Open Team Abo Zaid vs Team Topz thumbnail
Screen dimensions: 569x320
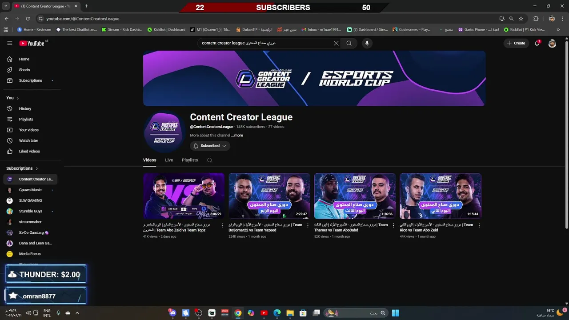click(184, 196)
